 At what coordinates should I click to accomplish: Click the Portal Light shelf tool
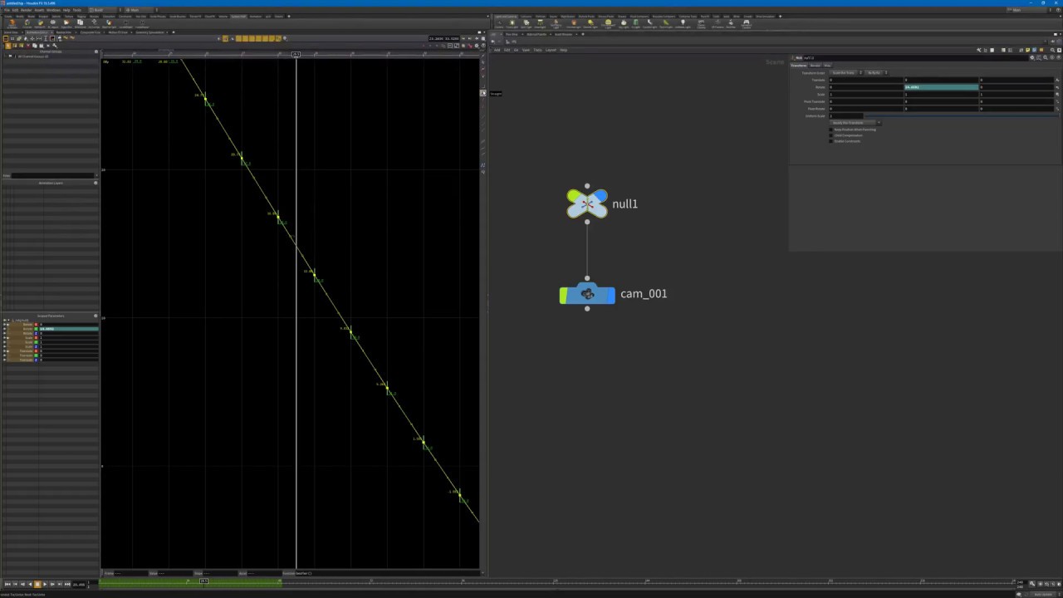(x=665, y=23)
